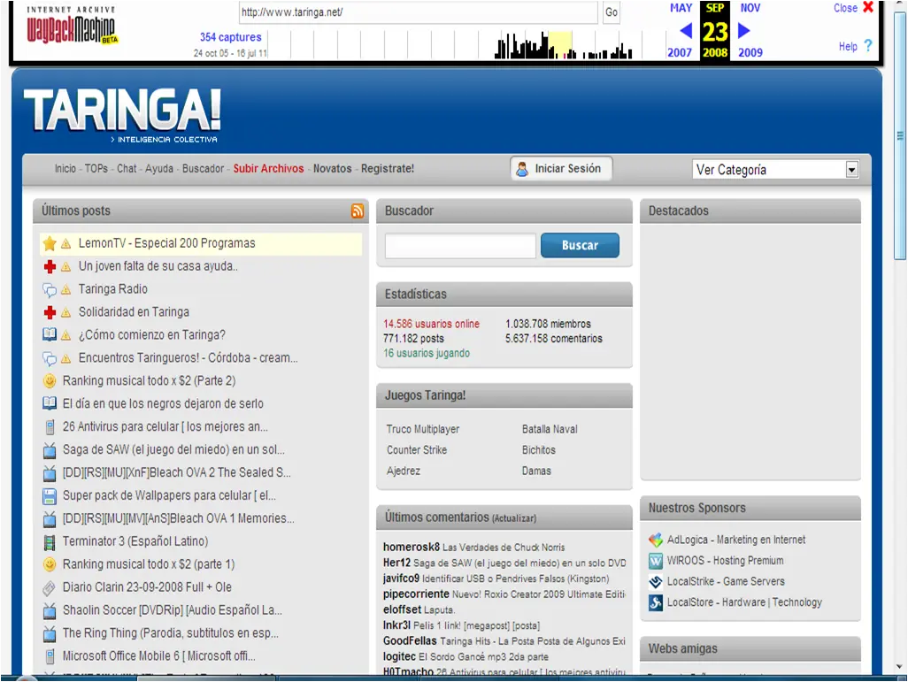Screen dimensions: 908x682
Task: Open the NOV capture link
Action: (x=750, y=8)
